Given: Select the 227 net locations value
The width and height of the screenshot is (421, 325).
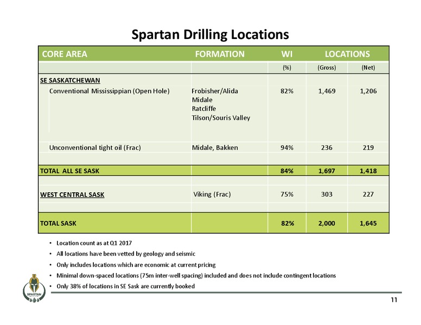Looking at the screenshot, I should pos(368,194).
